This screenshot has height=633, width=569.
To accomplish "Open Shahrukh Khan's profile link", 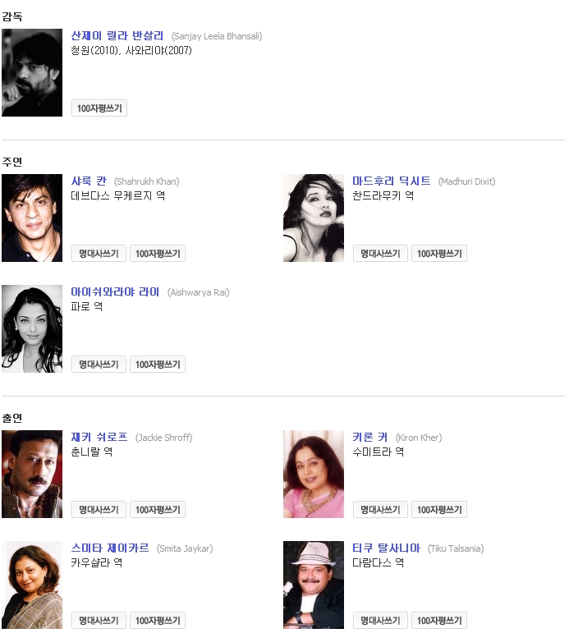I will [x=89, y=181].
